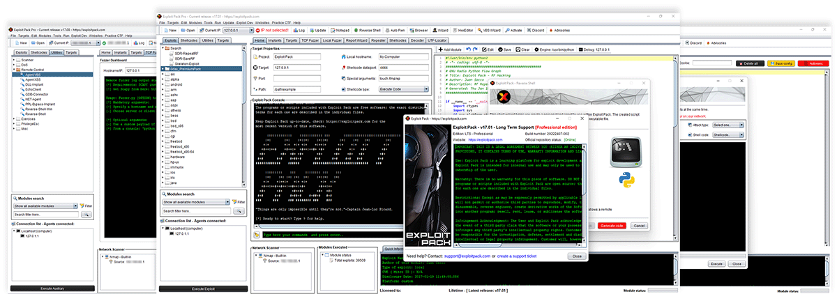Click the Execute Auxiliary button in left window
Viewport: 837px width, 294px height.
click(x=54, y=288)
